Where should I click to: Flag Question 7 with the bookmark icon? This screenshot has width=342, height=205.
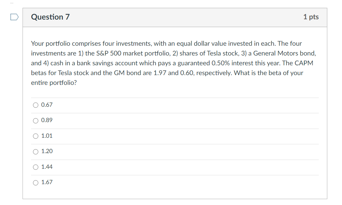[14, 17]
